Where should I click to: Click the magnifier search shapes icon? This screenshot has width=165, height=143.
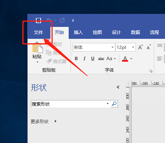point(114,104)
